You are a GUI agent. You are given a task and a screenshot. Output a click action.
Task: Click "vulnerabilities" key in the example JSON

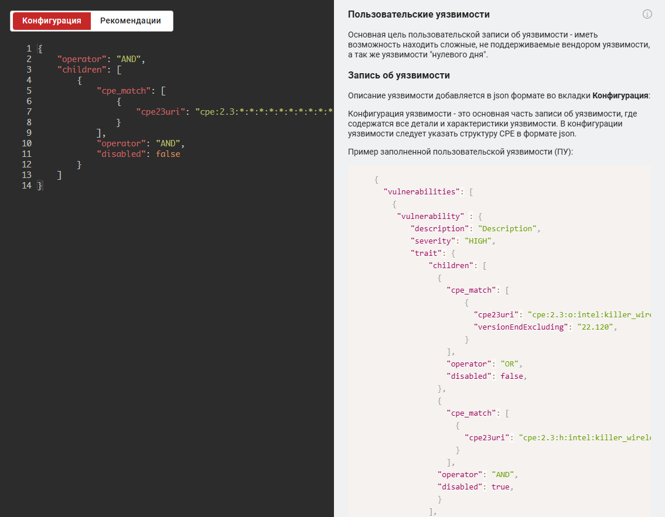point(422,192)
